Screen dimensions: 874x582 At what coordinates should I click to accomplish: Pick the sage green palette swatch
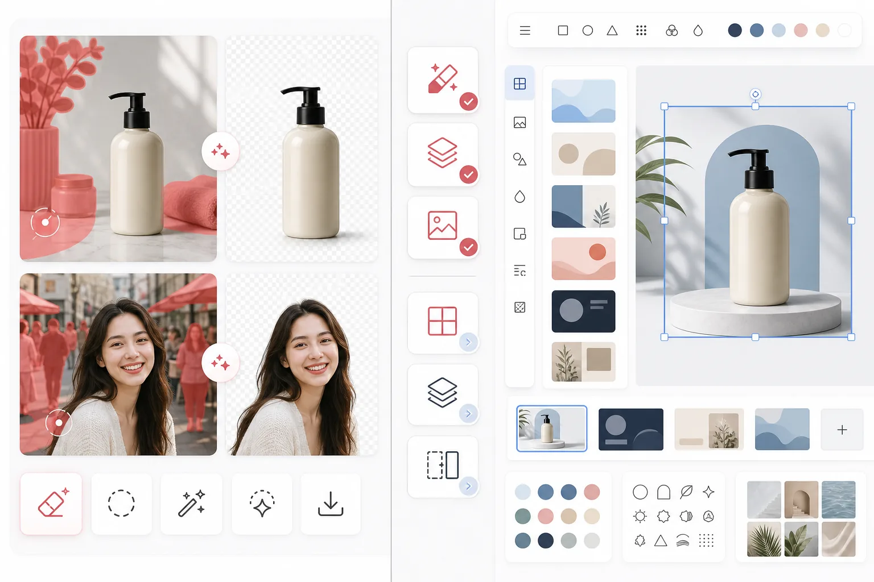(522, 516)
